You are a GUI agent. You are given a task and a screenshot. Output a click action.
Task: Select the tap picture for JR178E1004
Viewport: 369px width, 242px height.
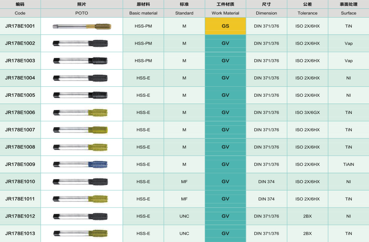point(81,78)
